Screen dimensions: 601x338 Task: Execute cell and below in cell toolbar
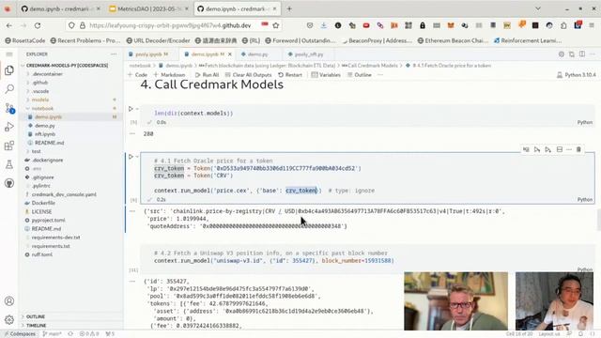(548, 149)
